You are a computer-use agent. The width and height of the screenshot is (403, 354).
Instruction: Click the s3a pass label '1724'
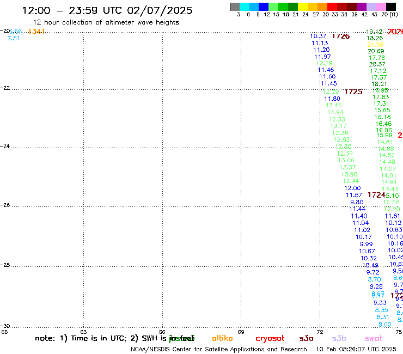[x=376, y=195]
